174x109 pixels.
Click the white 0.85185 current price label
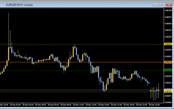pyautogui.click(x=168, y=90)
